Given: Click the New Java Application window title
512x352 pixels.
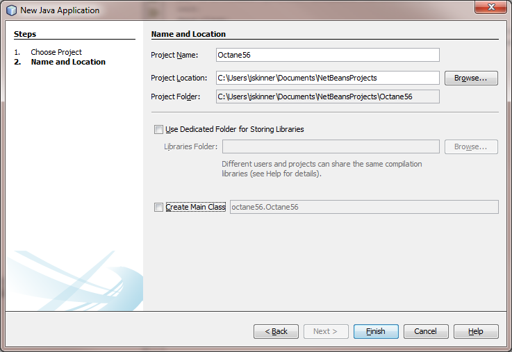Looking at the screenshot, I should pyautogui.click(x=60, y=10).
